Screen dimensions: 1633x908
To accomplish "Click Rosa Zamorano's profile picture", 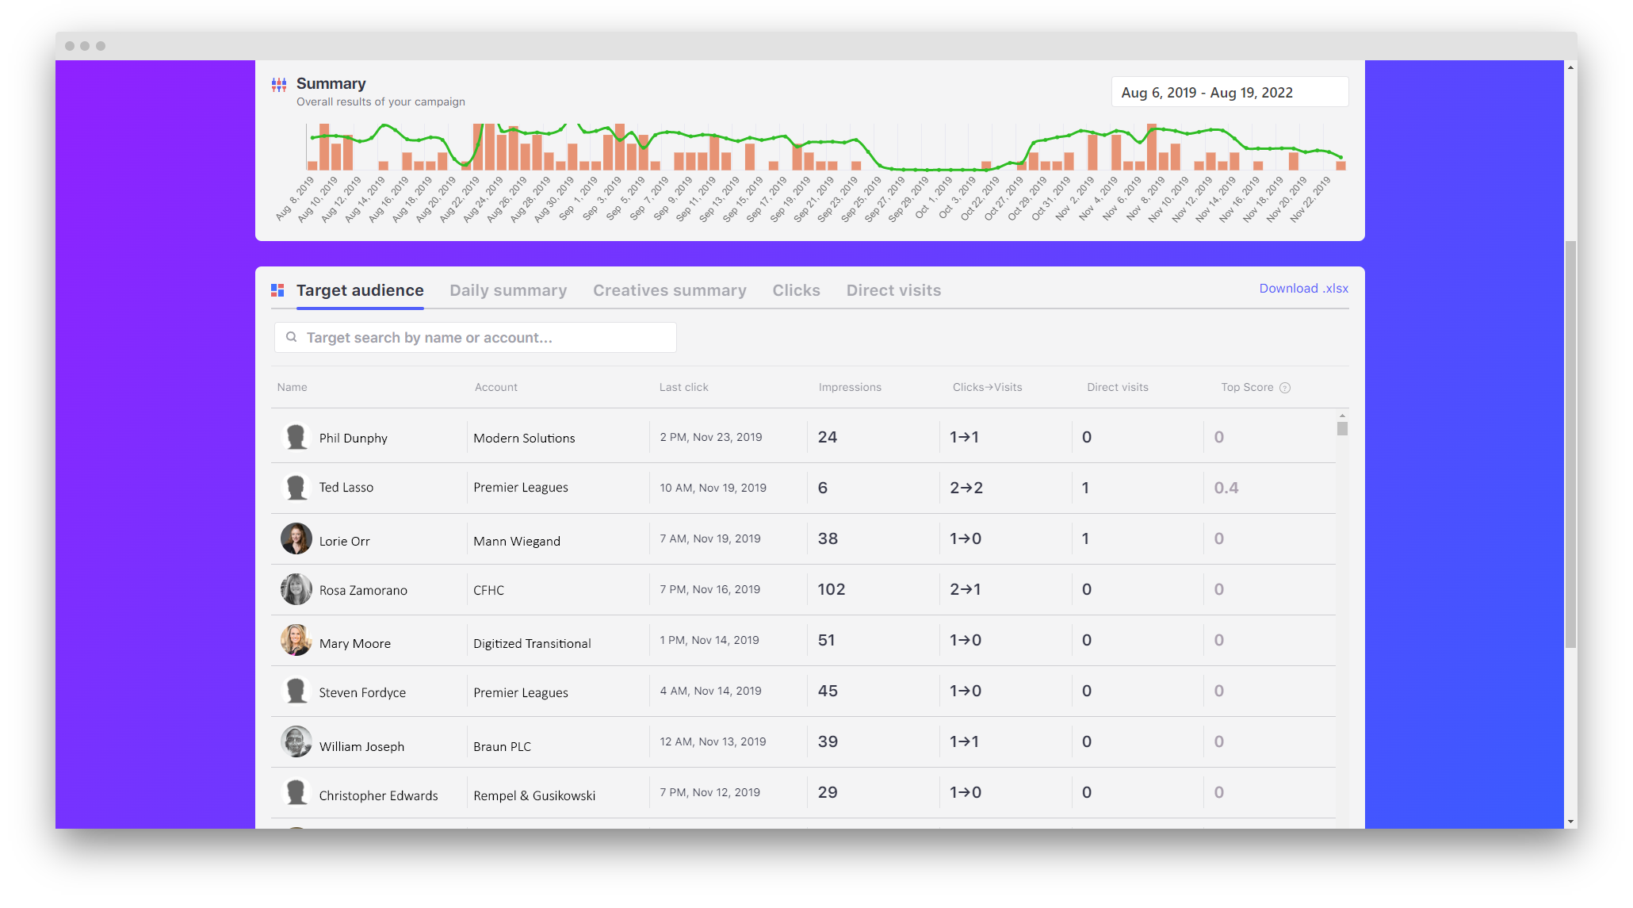I will pos(296,589).
